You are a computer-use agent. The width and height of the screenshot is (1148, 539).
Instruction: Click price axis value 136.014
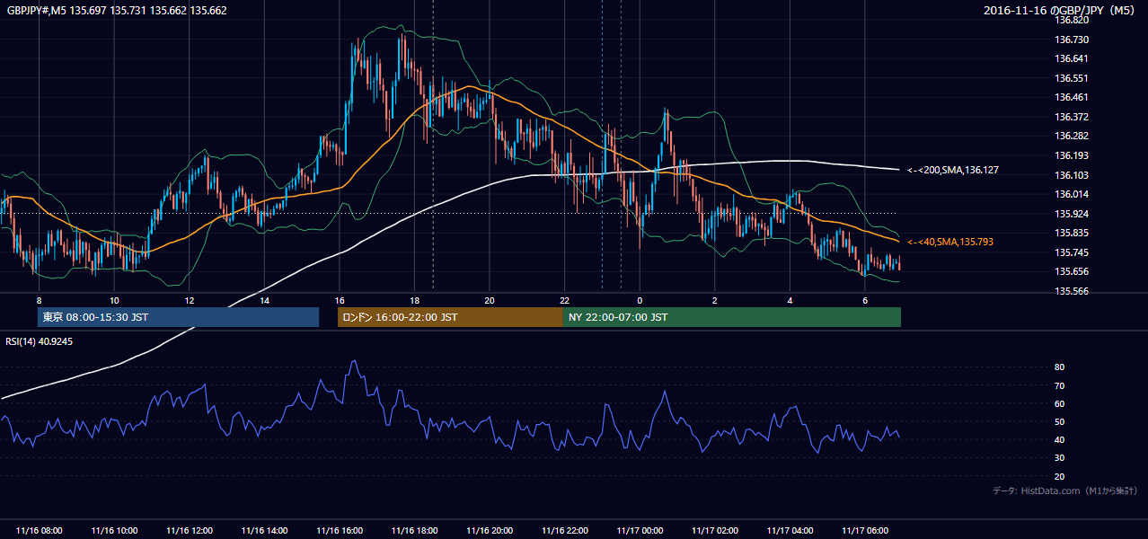1073,194
